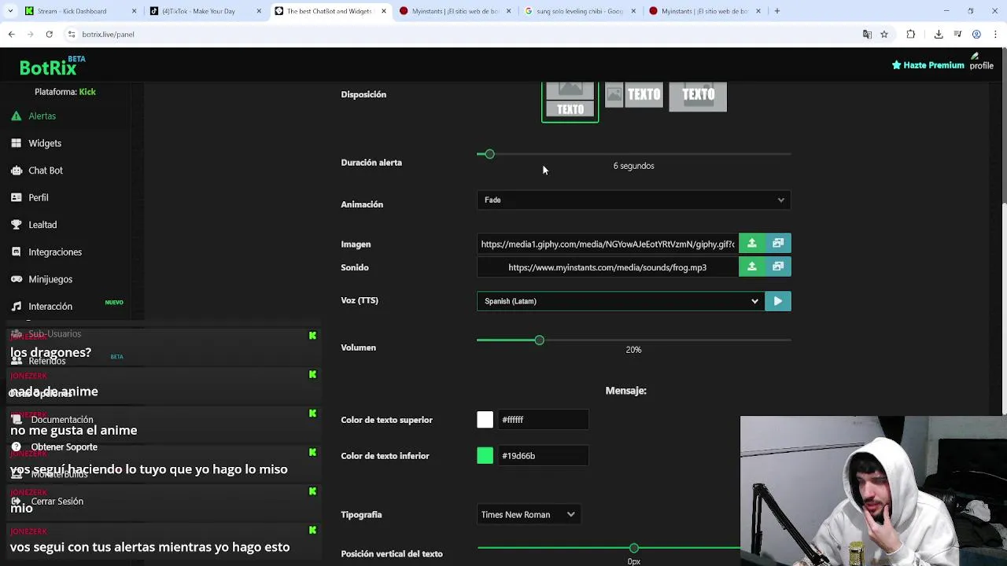Image resolution: width=1007 pixels, height=566 pixels.
Task: Click the Widgets grid icon
Action: coord(16,143)
